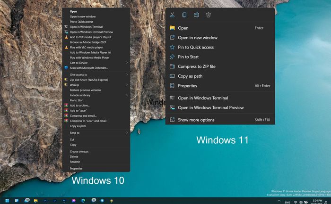This screenshot has width=331, height=204.
Task: Click VLC cone icon beside Play with VLC
Action: coord(66,47)
